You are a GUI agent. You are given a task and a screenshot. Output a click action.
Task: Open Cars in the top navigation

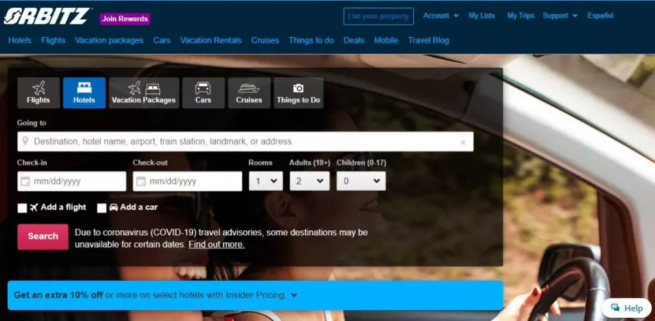162,40
